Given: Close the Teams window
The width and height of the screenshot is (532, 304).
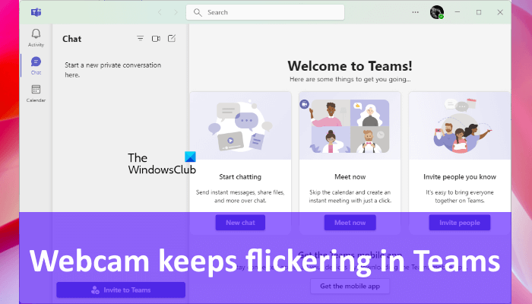Looking at the screenshot, I should pyautogui.click(x=500, y=12).
